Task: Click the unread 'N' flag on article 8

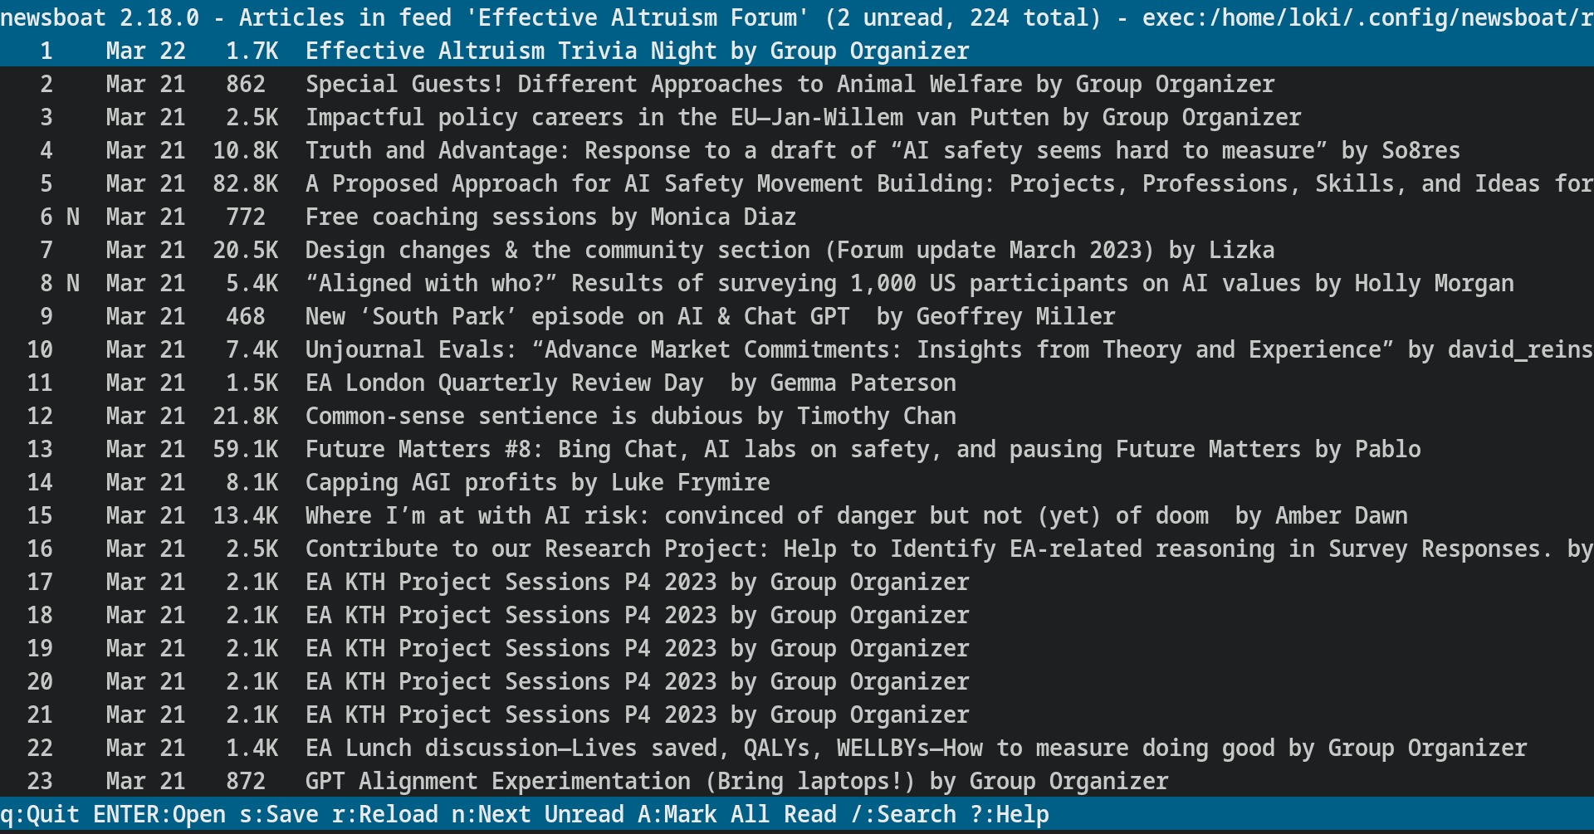Action: [73, 283]
